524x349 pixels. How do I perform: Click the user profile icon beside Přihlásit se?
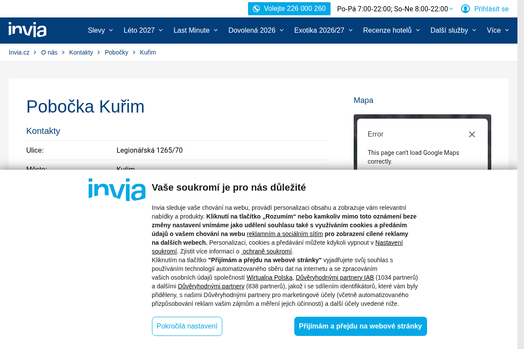[x=465, y=9]
